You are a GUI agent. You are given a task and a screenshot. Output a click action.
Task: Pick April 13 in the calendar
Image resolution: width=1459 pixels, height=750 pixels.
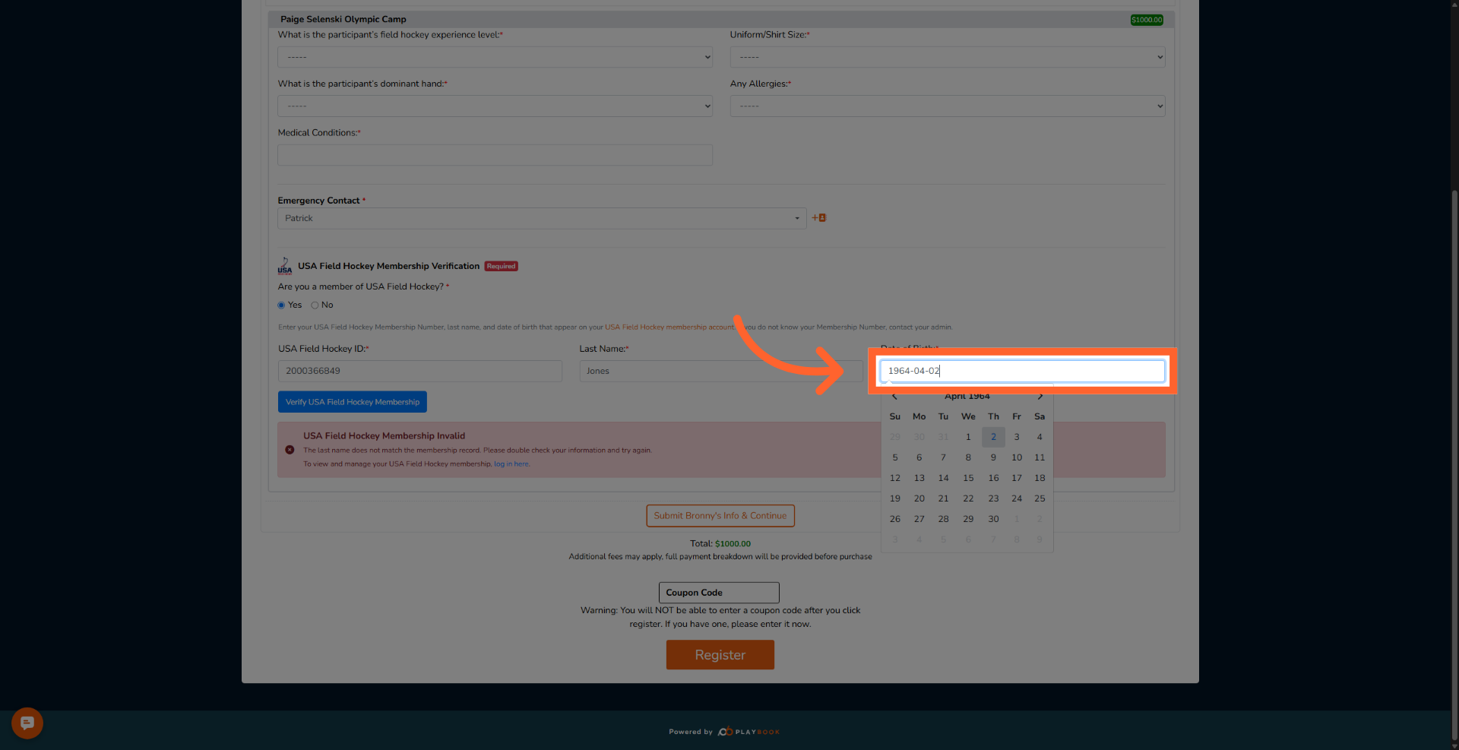[919, 478]
